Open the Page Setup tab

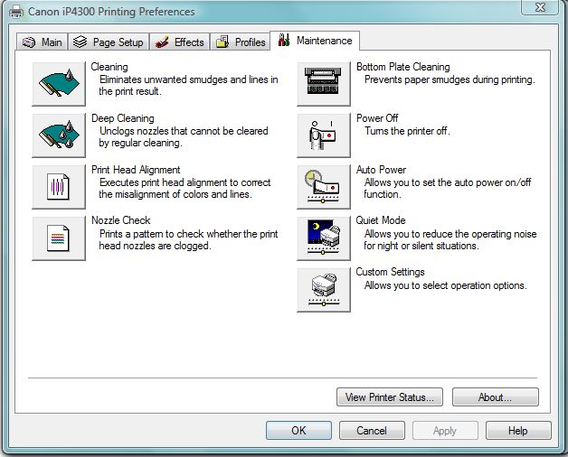pos(109,42)
